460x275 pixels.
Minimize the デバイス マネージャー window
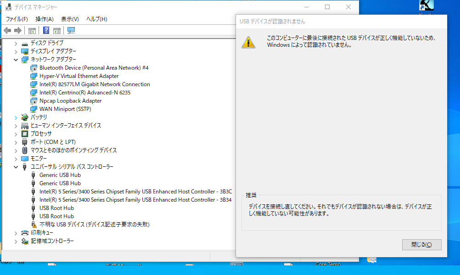tap(307, 7)
